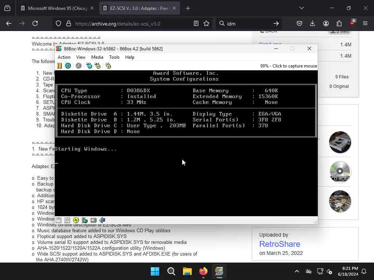The width and height of the screenshot is (374, 280).
Task: Click the muted volume tray icon
Action: (x=330, y=271)
